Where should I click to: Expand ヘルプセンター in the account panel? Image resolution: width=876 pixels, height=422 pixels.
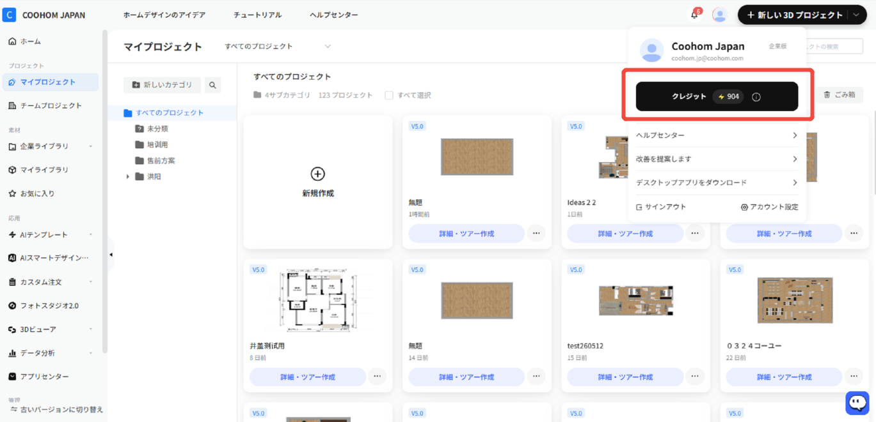[x=717, y=135]
